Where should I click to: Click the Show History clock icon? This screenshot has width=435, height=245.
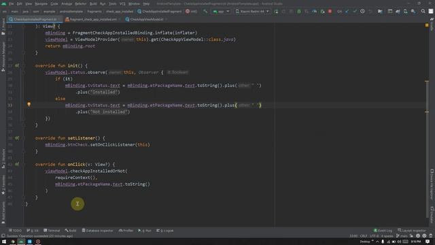[x=362, y=12]
